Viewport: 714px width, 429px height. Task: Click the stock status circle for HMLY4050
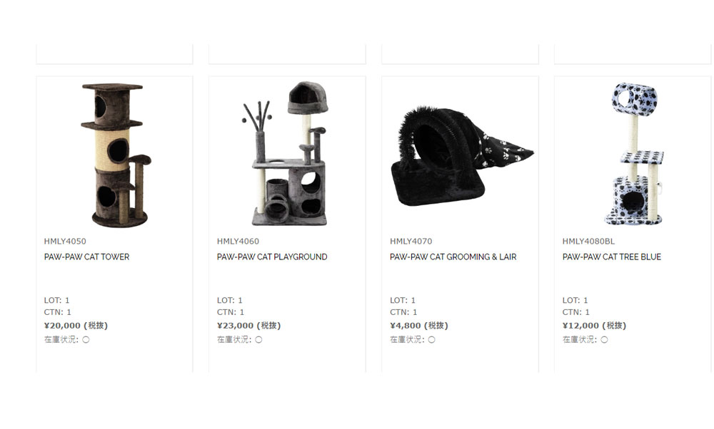[x=86, y=339]
